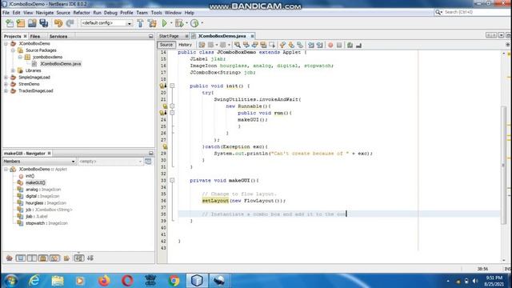Click the Save All toolbar icon
This screenshot has width=512, height=288.
point(44,23)
